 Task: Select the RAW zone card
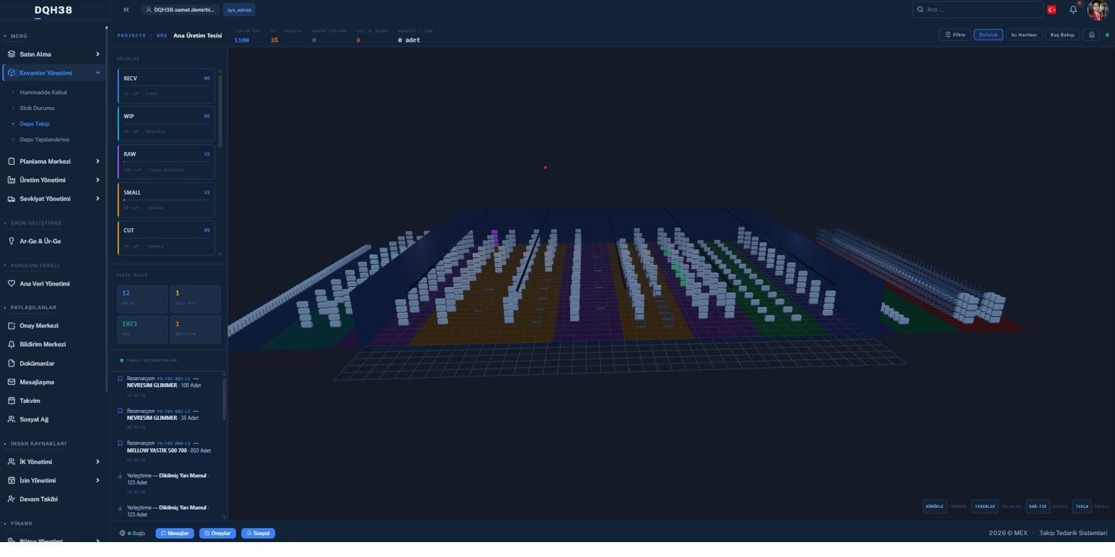166,162
